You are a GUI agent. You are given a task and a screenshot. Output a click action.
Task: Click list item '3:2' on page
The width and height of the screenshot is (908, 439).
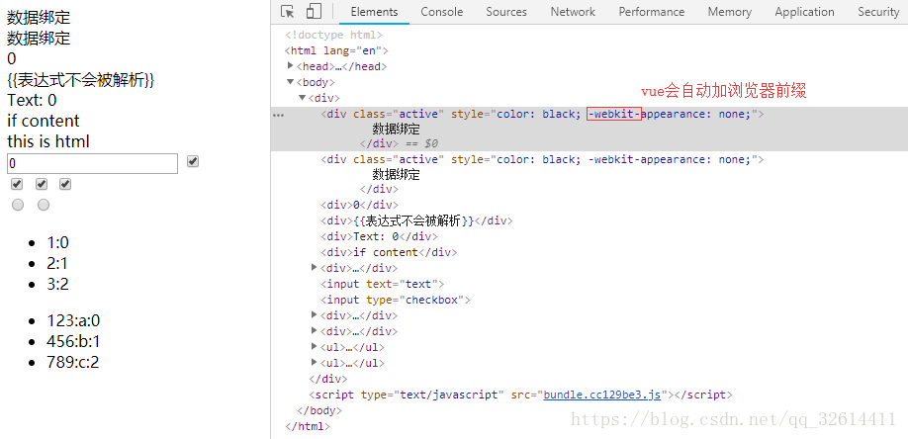coord(58,284)
